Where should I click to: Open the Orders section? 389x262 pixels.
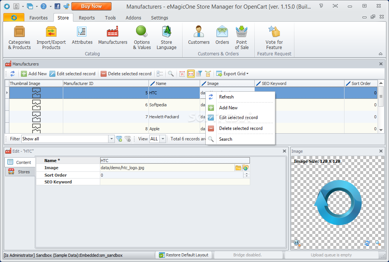pos(222,35)
